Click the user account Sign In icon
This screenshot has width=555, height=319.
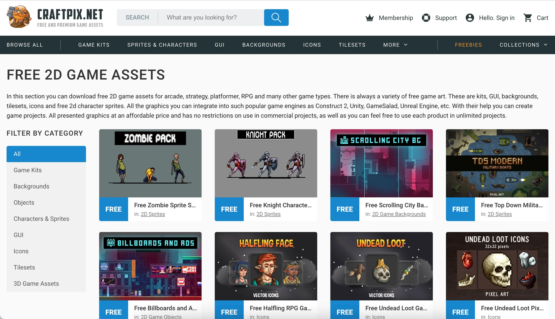point(470,17)
